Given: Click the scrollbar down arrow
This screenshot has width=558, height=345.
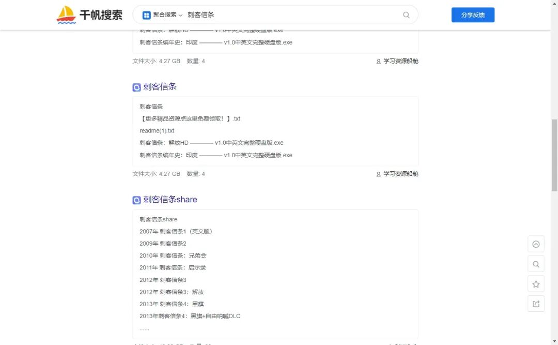Looking at the screenshot, I should (x=554, y=342).
